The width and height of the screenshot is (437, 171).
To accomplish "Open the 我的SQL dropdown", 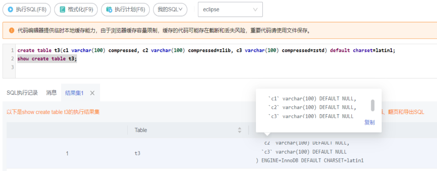I will [x=170, y=10].
